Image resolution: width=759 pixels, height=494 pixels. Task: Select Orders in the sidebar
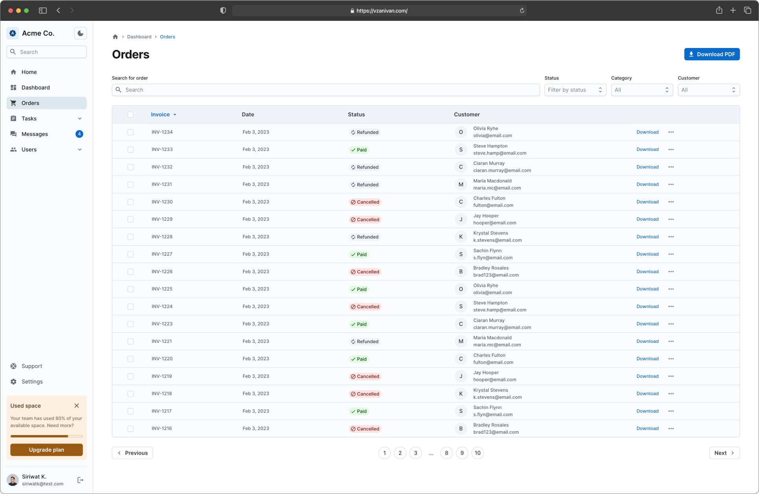(x=46, y=103)
